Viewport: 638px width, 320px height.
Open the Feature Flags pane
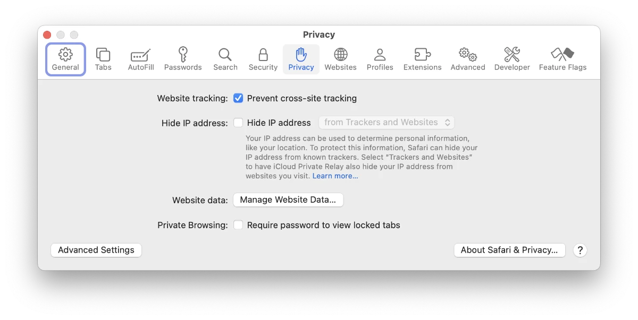563,58
